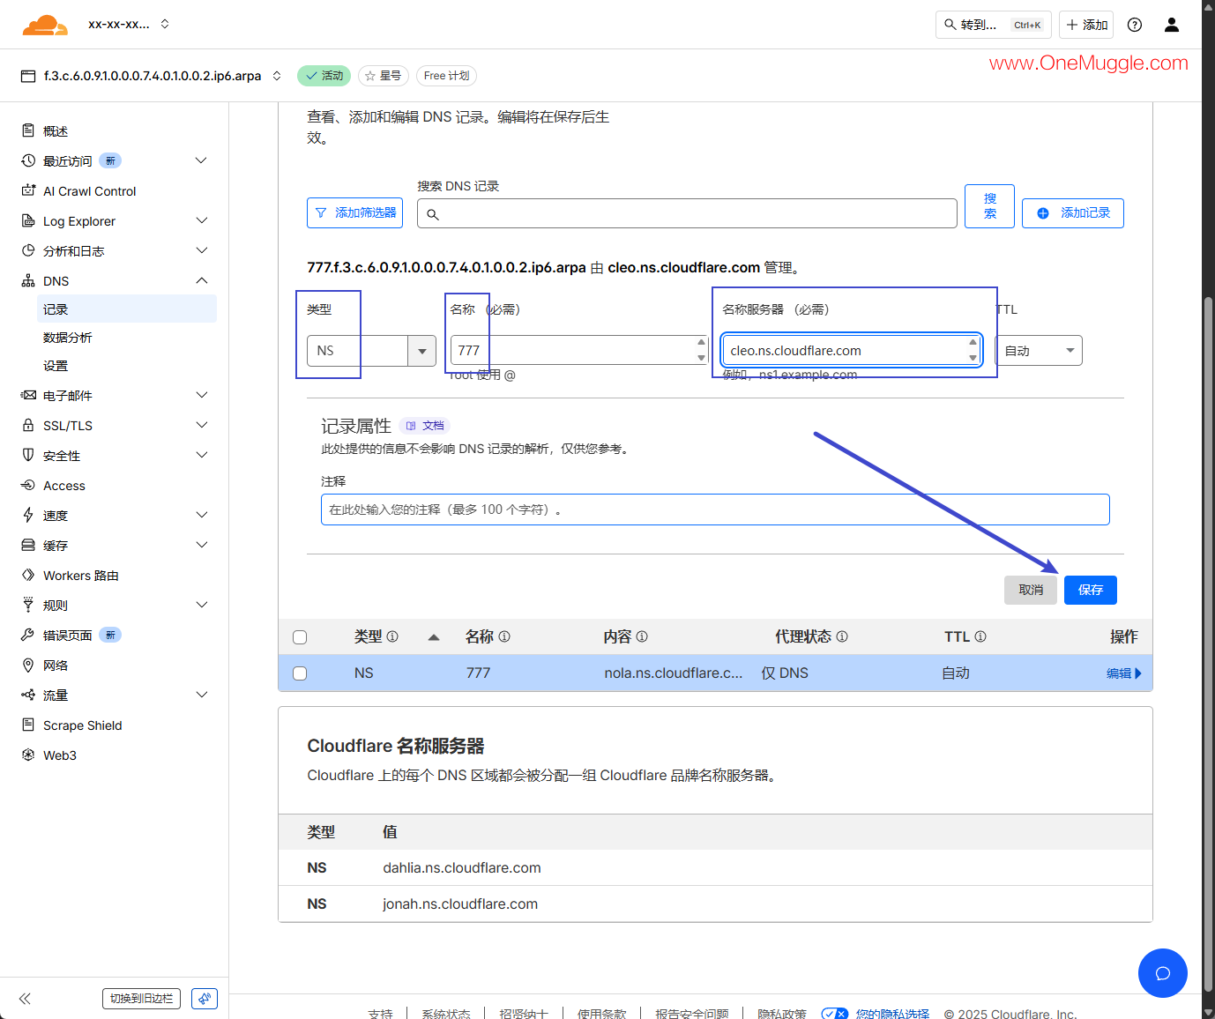Open Scrape Shield in sidebar
Viewport: 1215px width, 1019px height.
[x=83, y=725]
